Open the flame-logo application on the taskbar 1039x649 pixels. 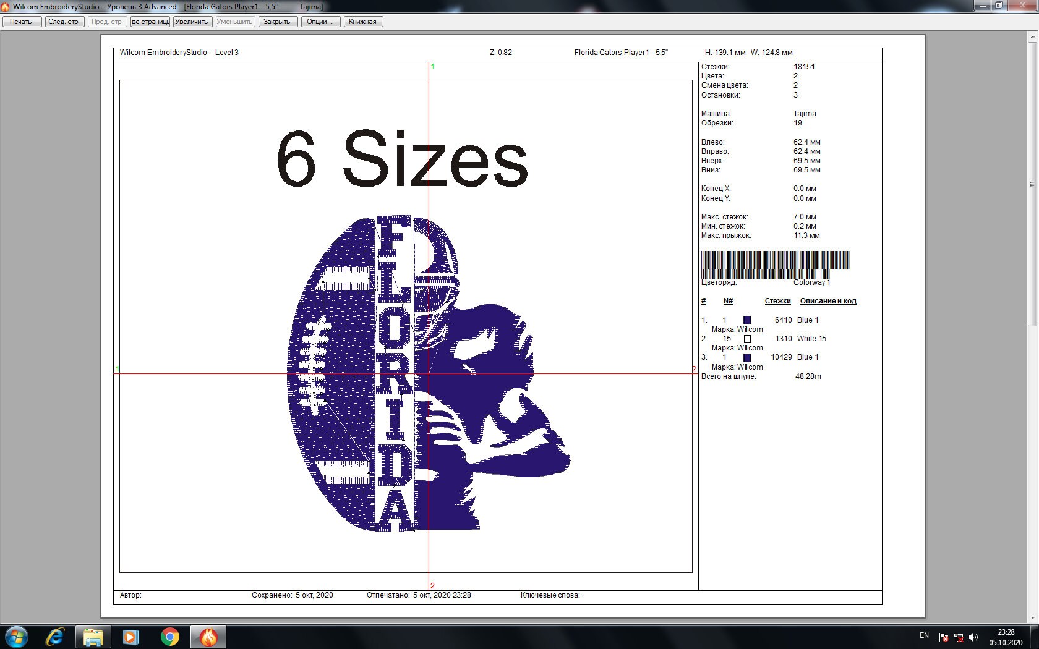(x=208, y=636)
